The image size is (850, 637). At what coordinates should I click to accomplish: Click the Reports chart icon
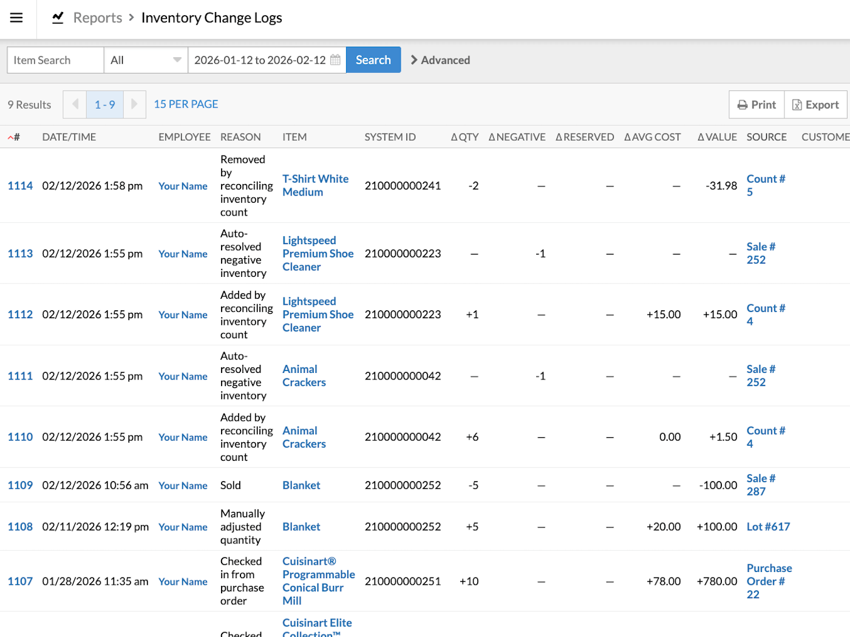click(x=58, y=18)
